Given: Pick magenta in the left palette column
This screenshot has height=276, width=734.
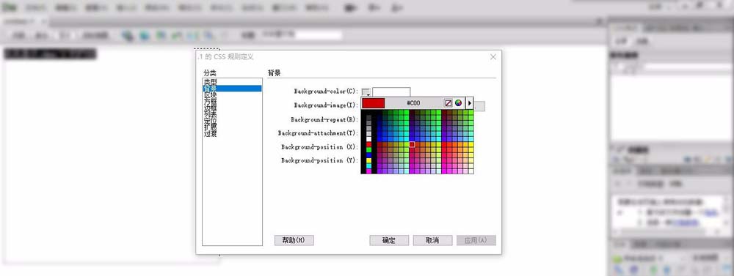Looking at the screenshot, I should point(369,171).
